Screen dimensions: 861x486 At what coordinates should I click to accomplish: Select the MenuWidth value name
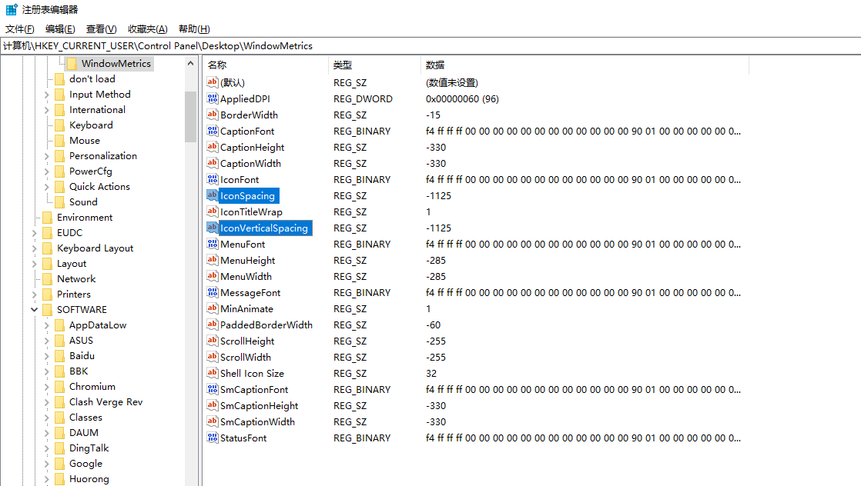(x=246, y=277)
